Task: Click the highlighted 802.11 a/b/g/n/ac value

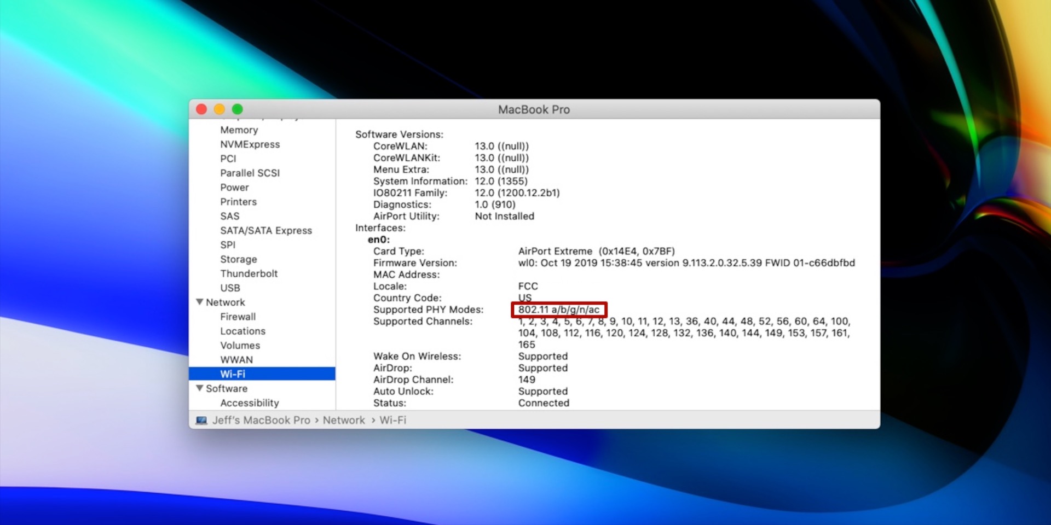Action: pyautogui.click(x=558, y=310)
